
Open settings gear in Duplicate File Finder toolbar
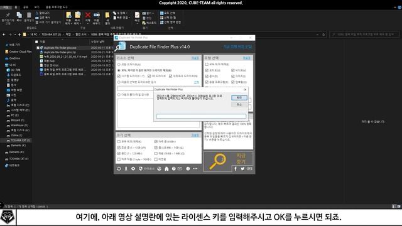click(x=133, y=169)
